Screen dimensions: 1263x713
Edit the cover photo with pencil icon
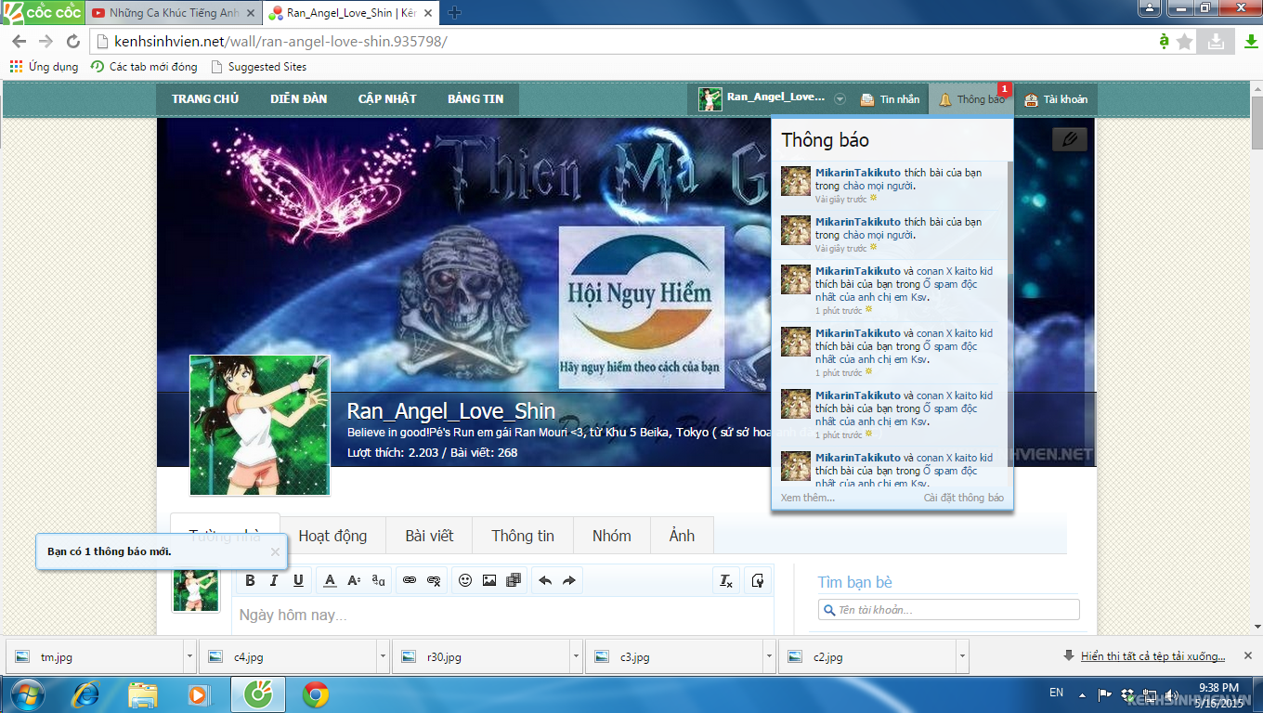click(x=1070, y=139)
